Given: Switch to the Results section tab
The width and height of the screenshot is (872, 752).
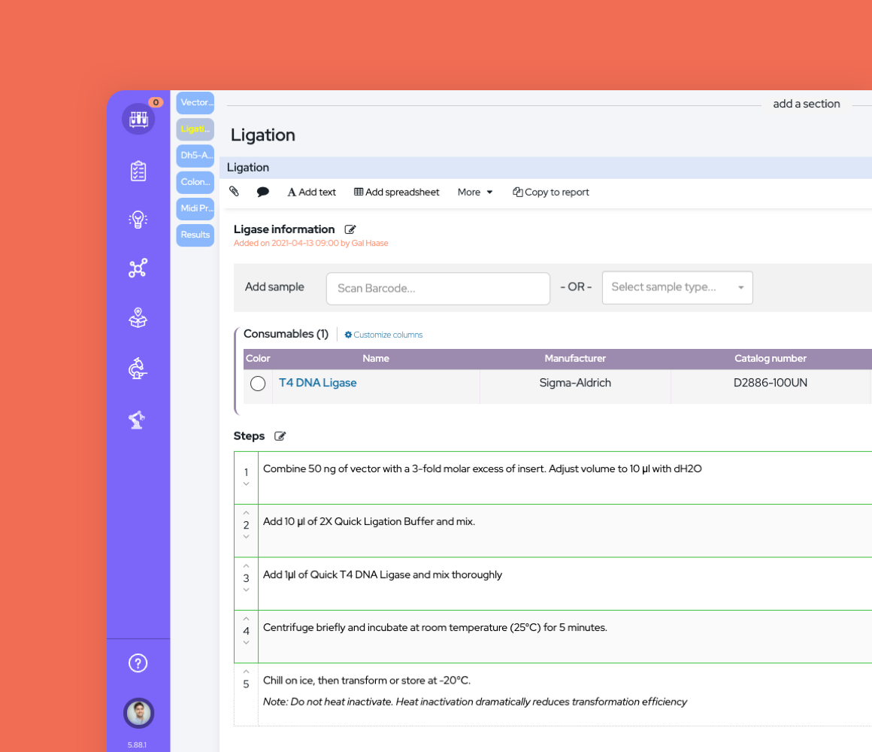Looking at the screenshot, I should (195, 235).
